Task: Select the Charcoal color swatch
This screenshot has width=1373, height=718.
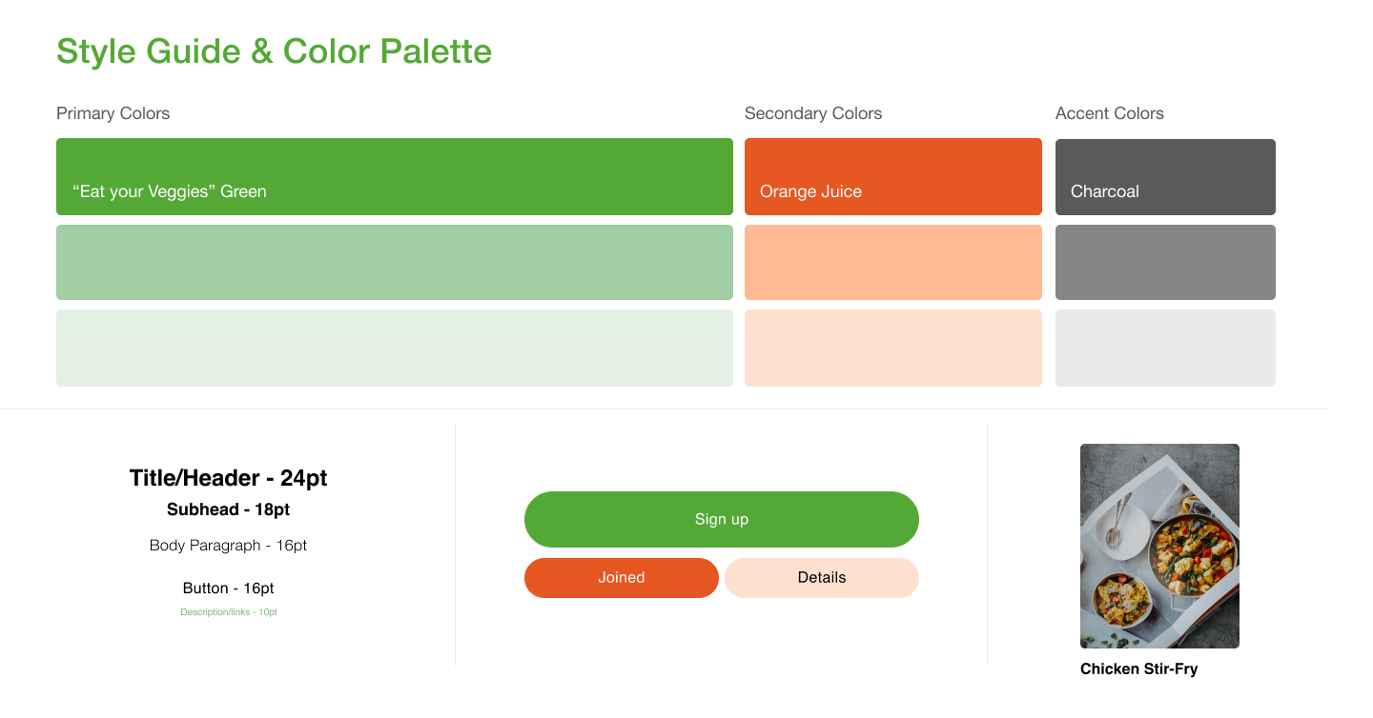Action: click(x=1165, y=177)
